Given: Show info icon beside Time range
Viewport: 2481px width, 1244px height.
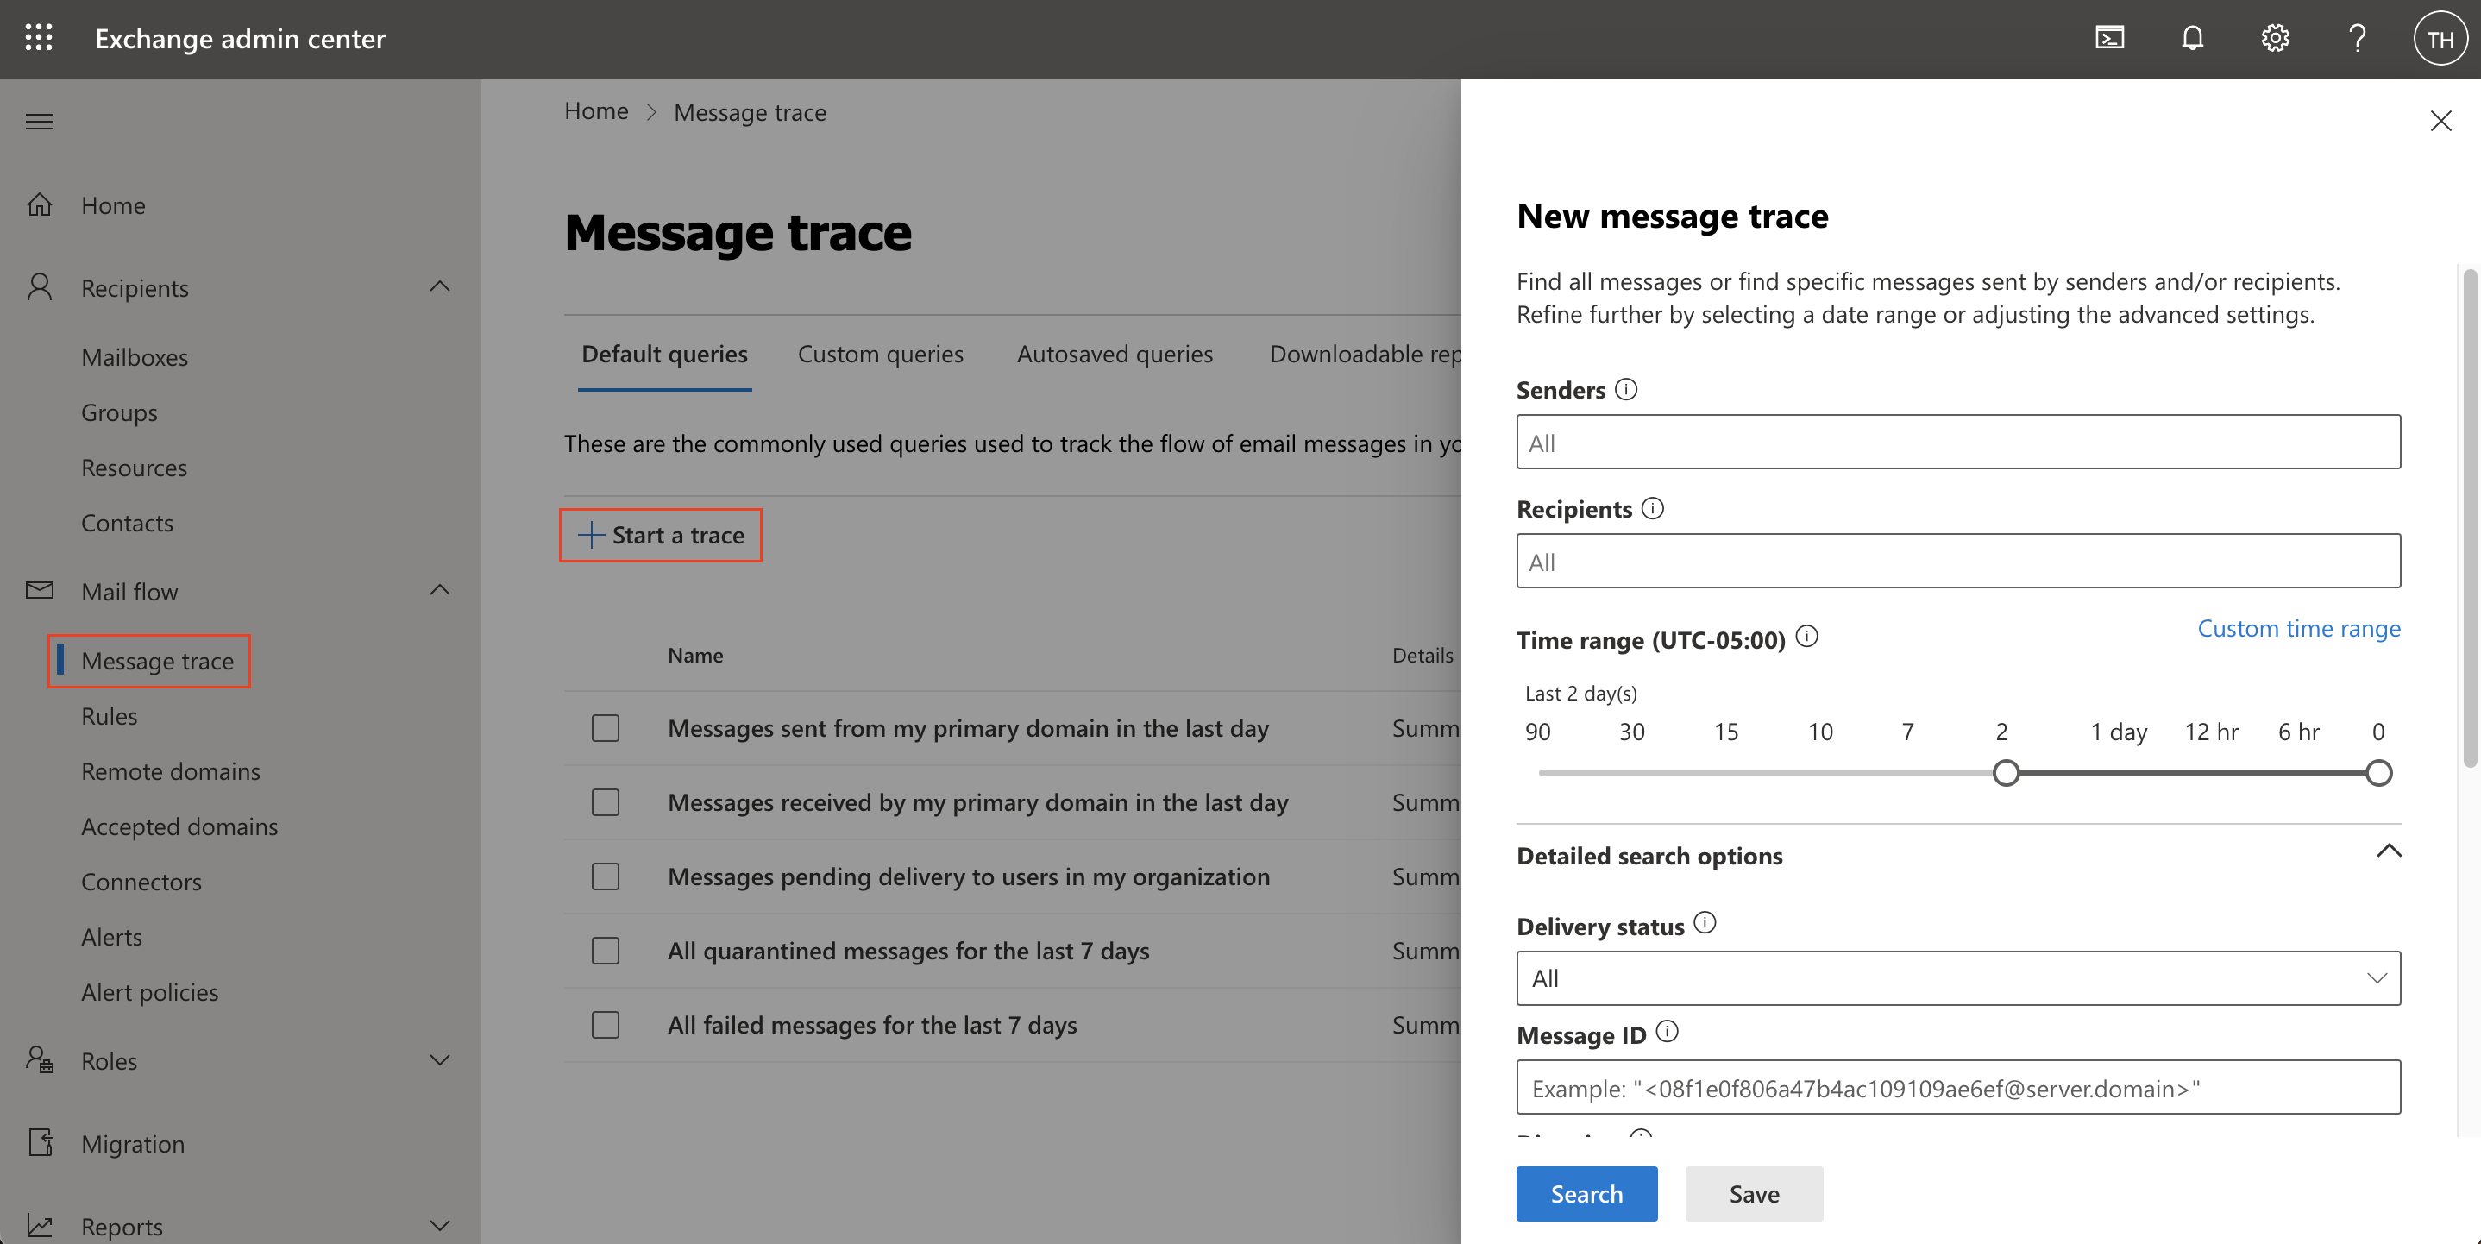Looking at the screenshot, I should 1806,637.
